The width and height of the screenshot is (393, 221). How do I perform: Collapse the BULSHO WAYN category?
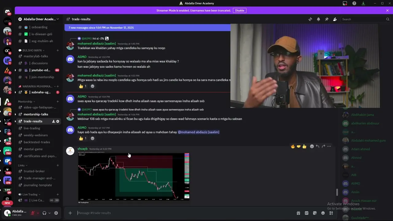click(x=32, y=50)
